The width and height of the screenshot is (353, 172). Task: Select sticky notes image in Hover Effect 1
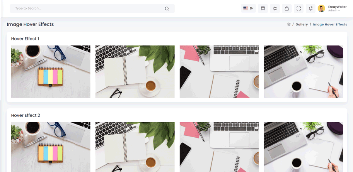pos(51,72)
